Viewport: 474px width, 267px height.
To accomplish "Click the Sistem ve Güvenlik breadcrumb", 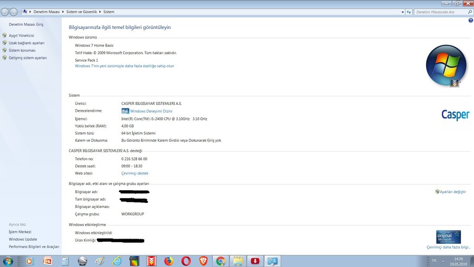I will pos(82,12).
